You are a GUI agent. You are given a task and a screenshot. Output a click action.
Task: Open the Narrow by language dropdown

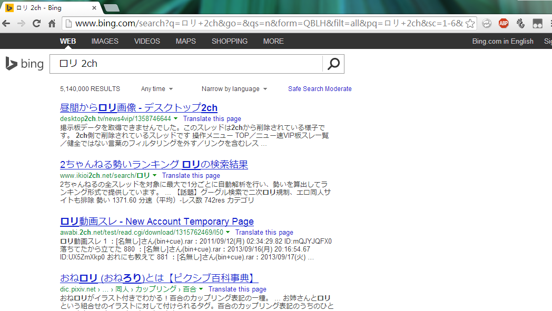coord(234,89)
